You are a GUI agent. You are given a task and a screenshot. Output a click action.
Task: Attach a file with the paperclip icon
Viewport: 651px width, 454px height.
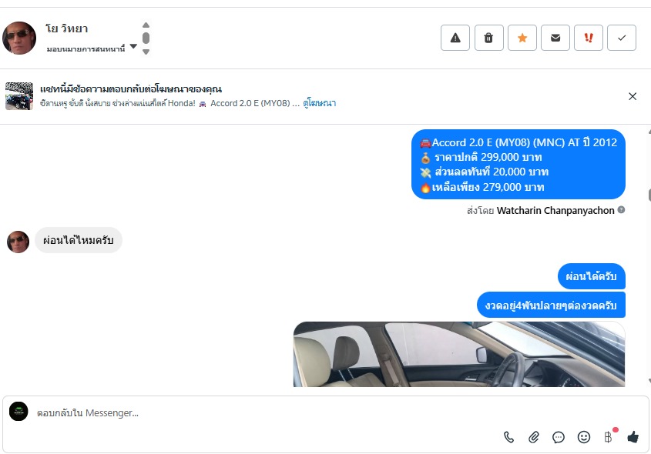coord(533,437)
